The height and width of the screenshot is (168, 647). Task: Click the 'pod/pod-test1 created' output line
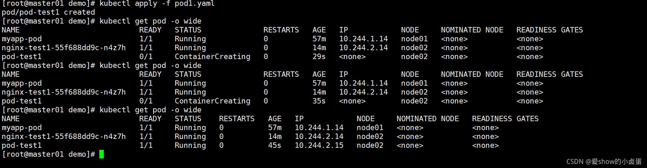click(x=48, y=12)
